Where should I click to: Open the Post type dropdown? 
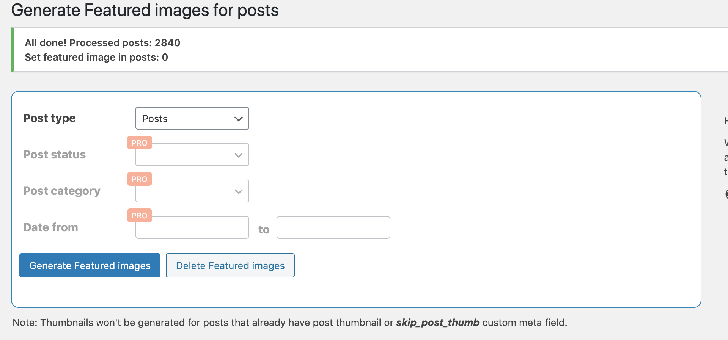tap(192, 118)
